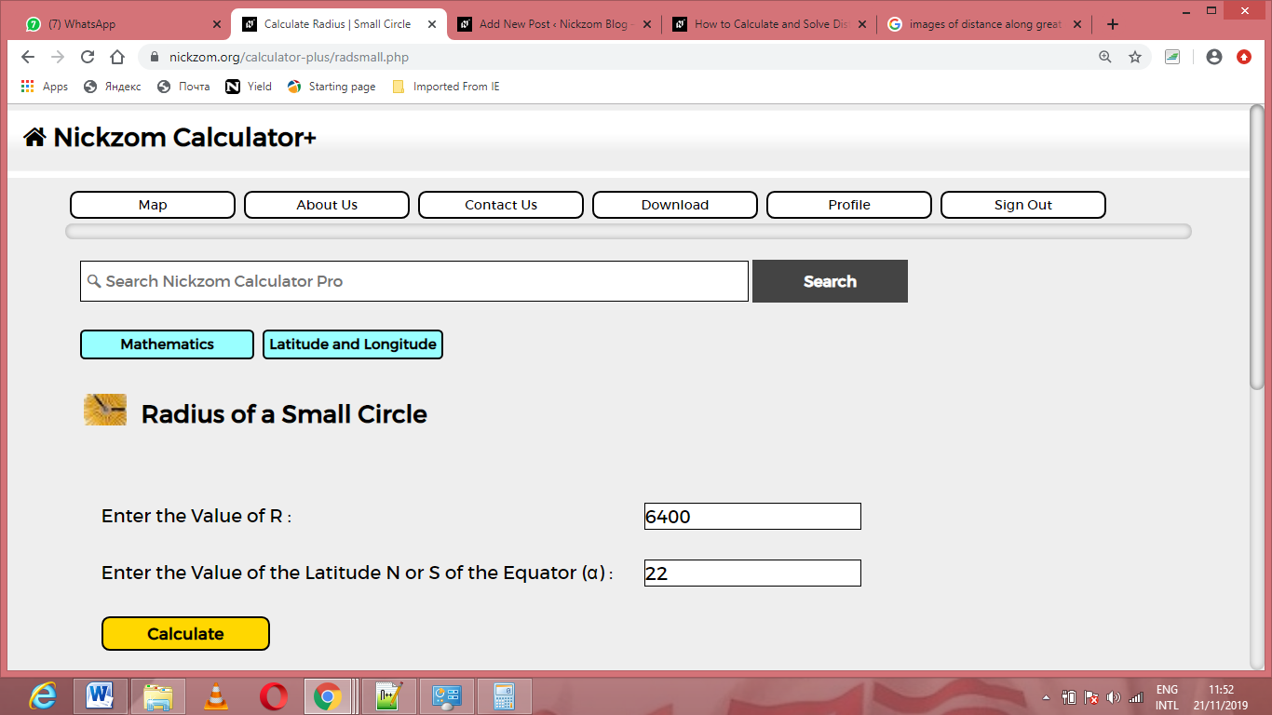
Task: Close the How to Calculate tab
Action: 863,24
